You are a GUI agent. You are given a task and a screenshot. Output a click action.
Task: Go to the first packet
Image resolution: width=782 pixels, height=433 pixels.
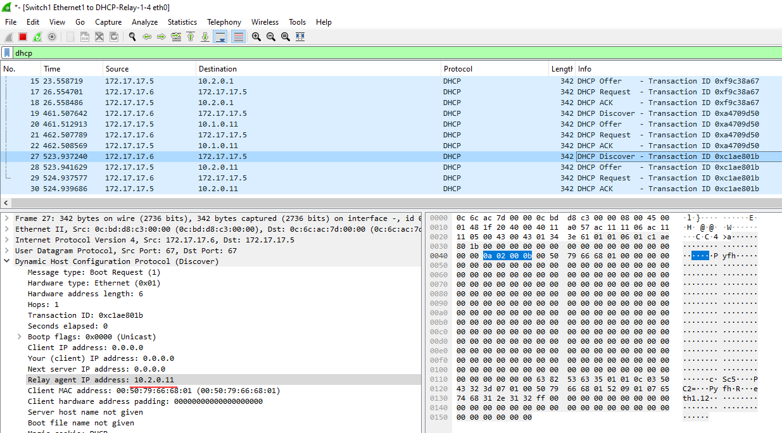[x=191, y=37]
